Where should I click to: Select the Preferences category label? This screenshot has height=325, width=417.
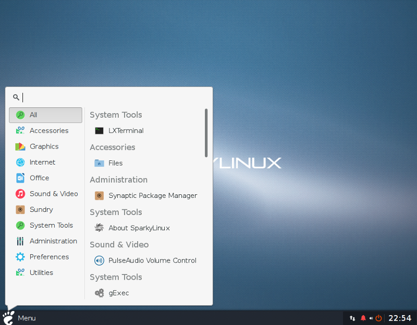tap(49, 257)
